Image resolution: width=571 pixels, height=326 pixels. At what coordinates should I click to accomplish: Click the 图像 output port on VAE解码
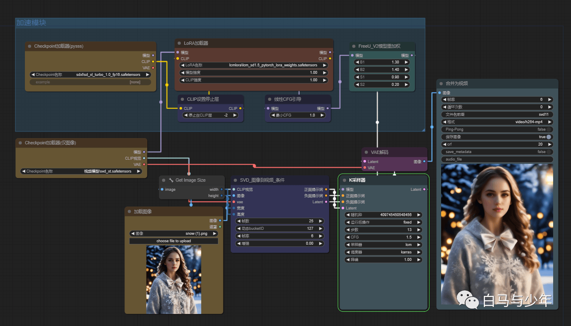[x=424, y=162]
